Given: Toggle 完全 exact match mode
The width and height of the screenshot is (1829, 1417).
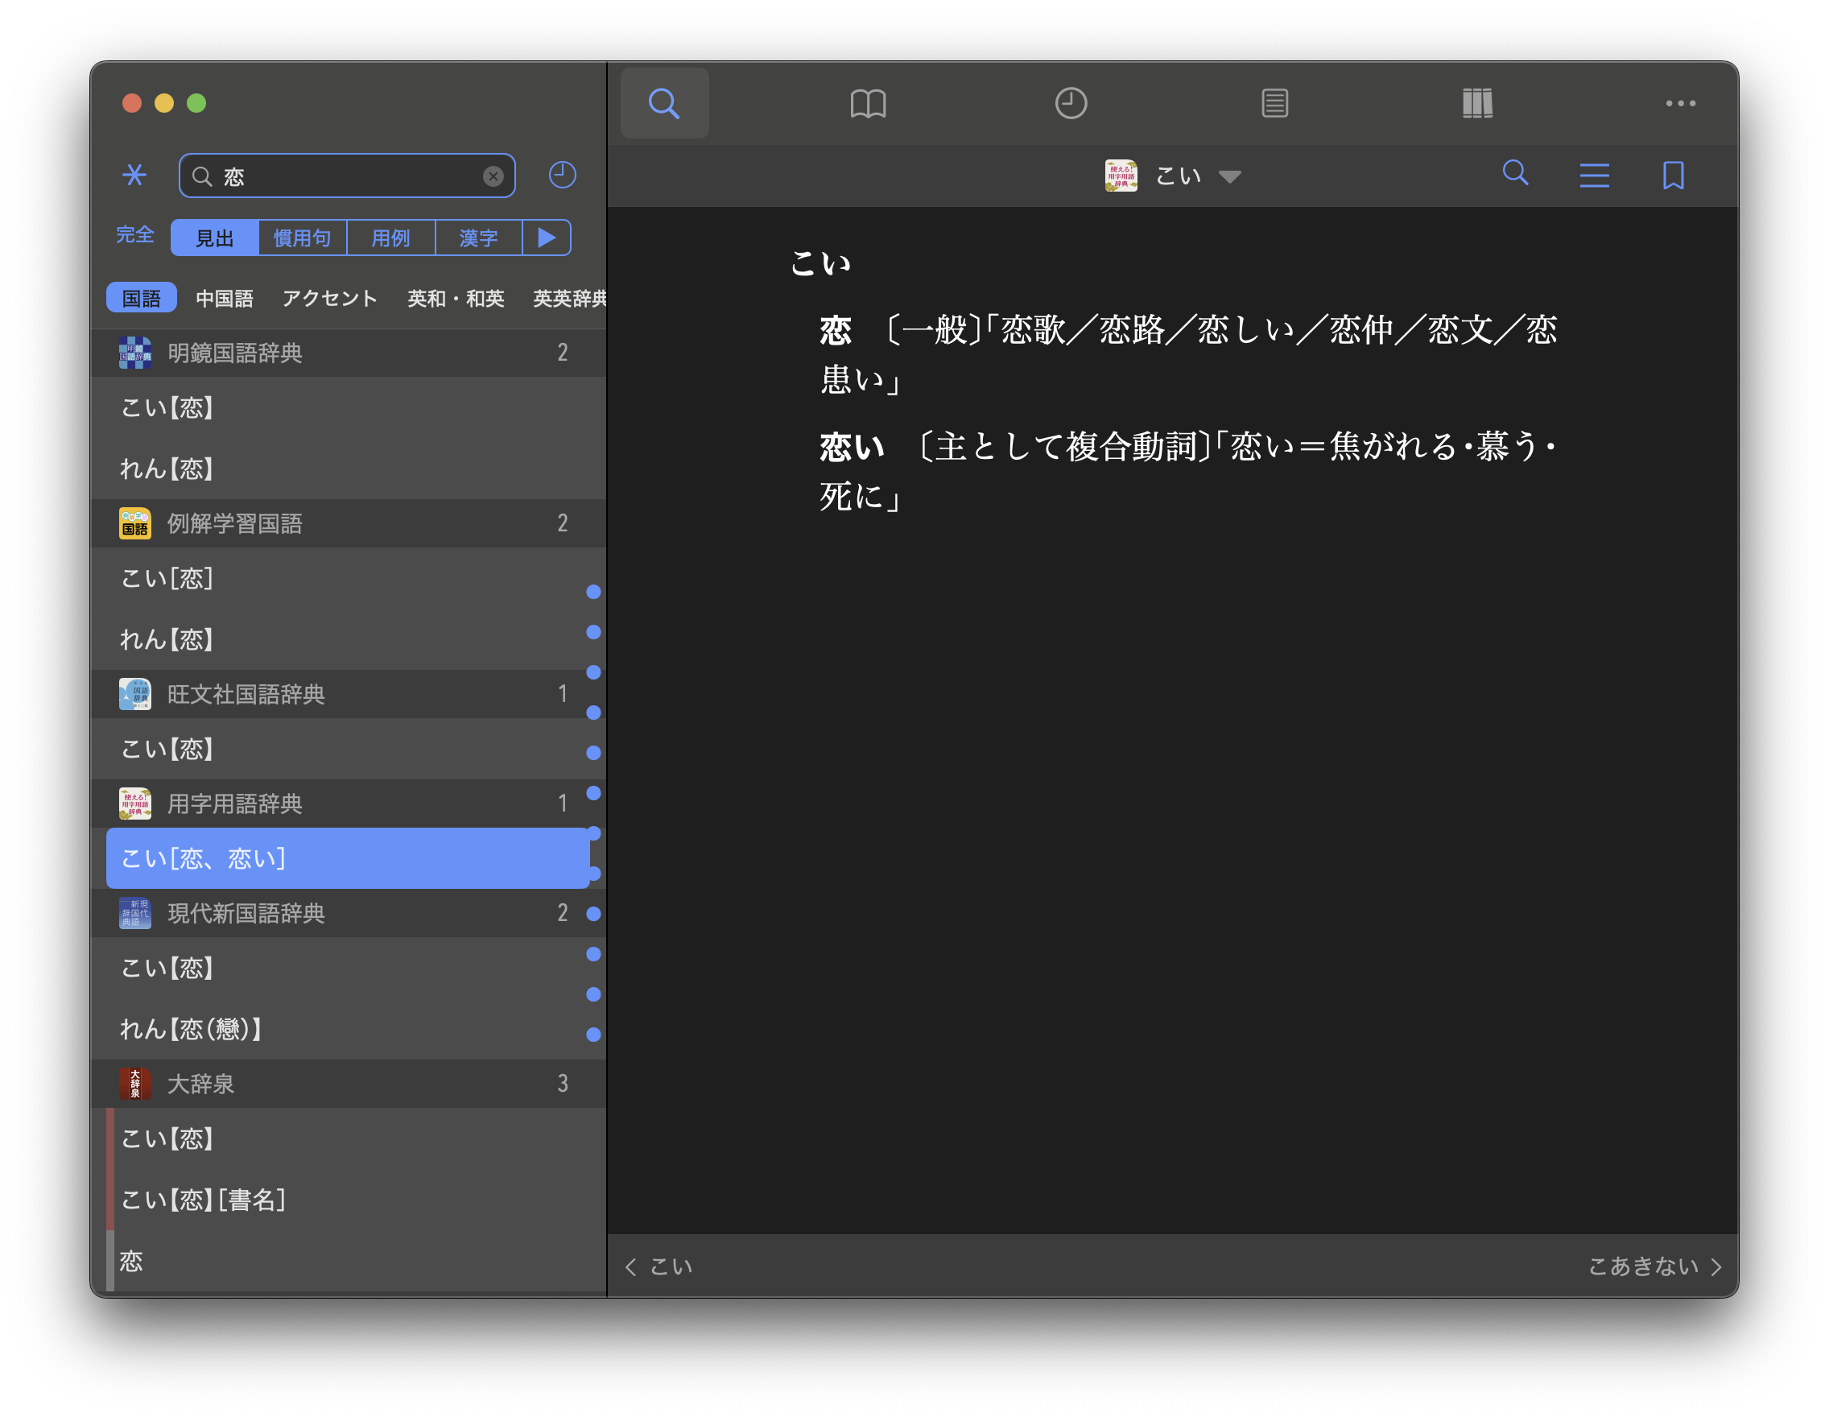Looking at the screenshot, I should coord(134,235).
